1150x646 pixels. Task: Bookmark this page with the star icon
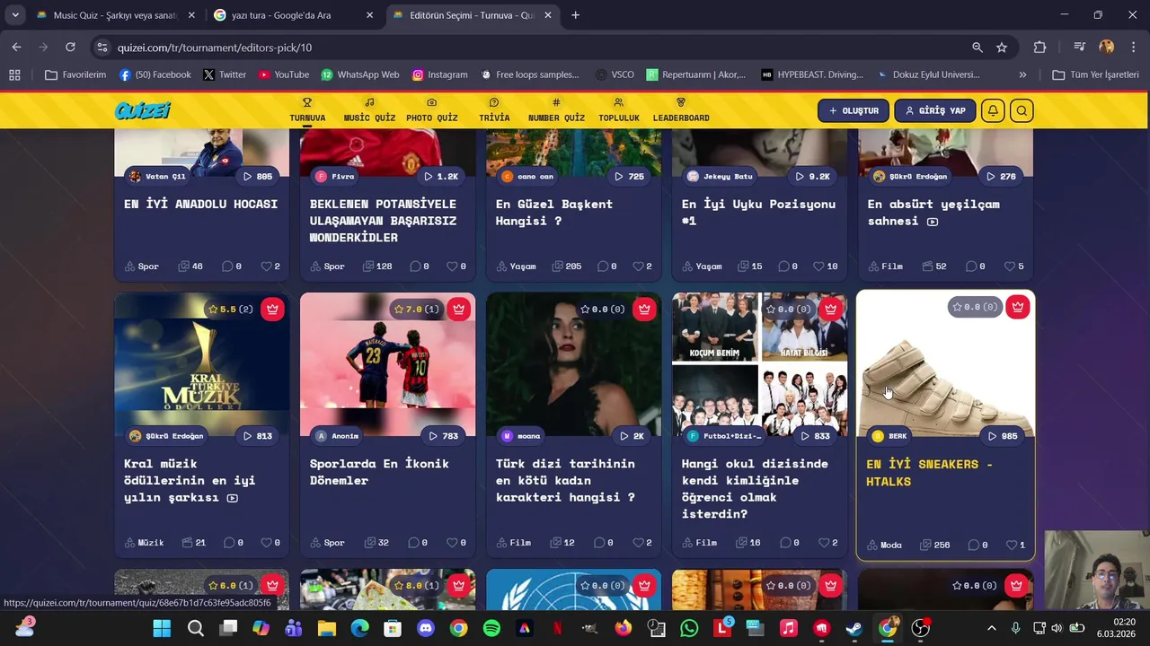click(x=1002, y=48)
